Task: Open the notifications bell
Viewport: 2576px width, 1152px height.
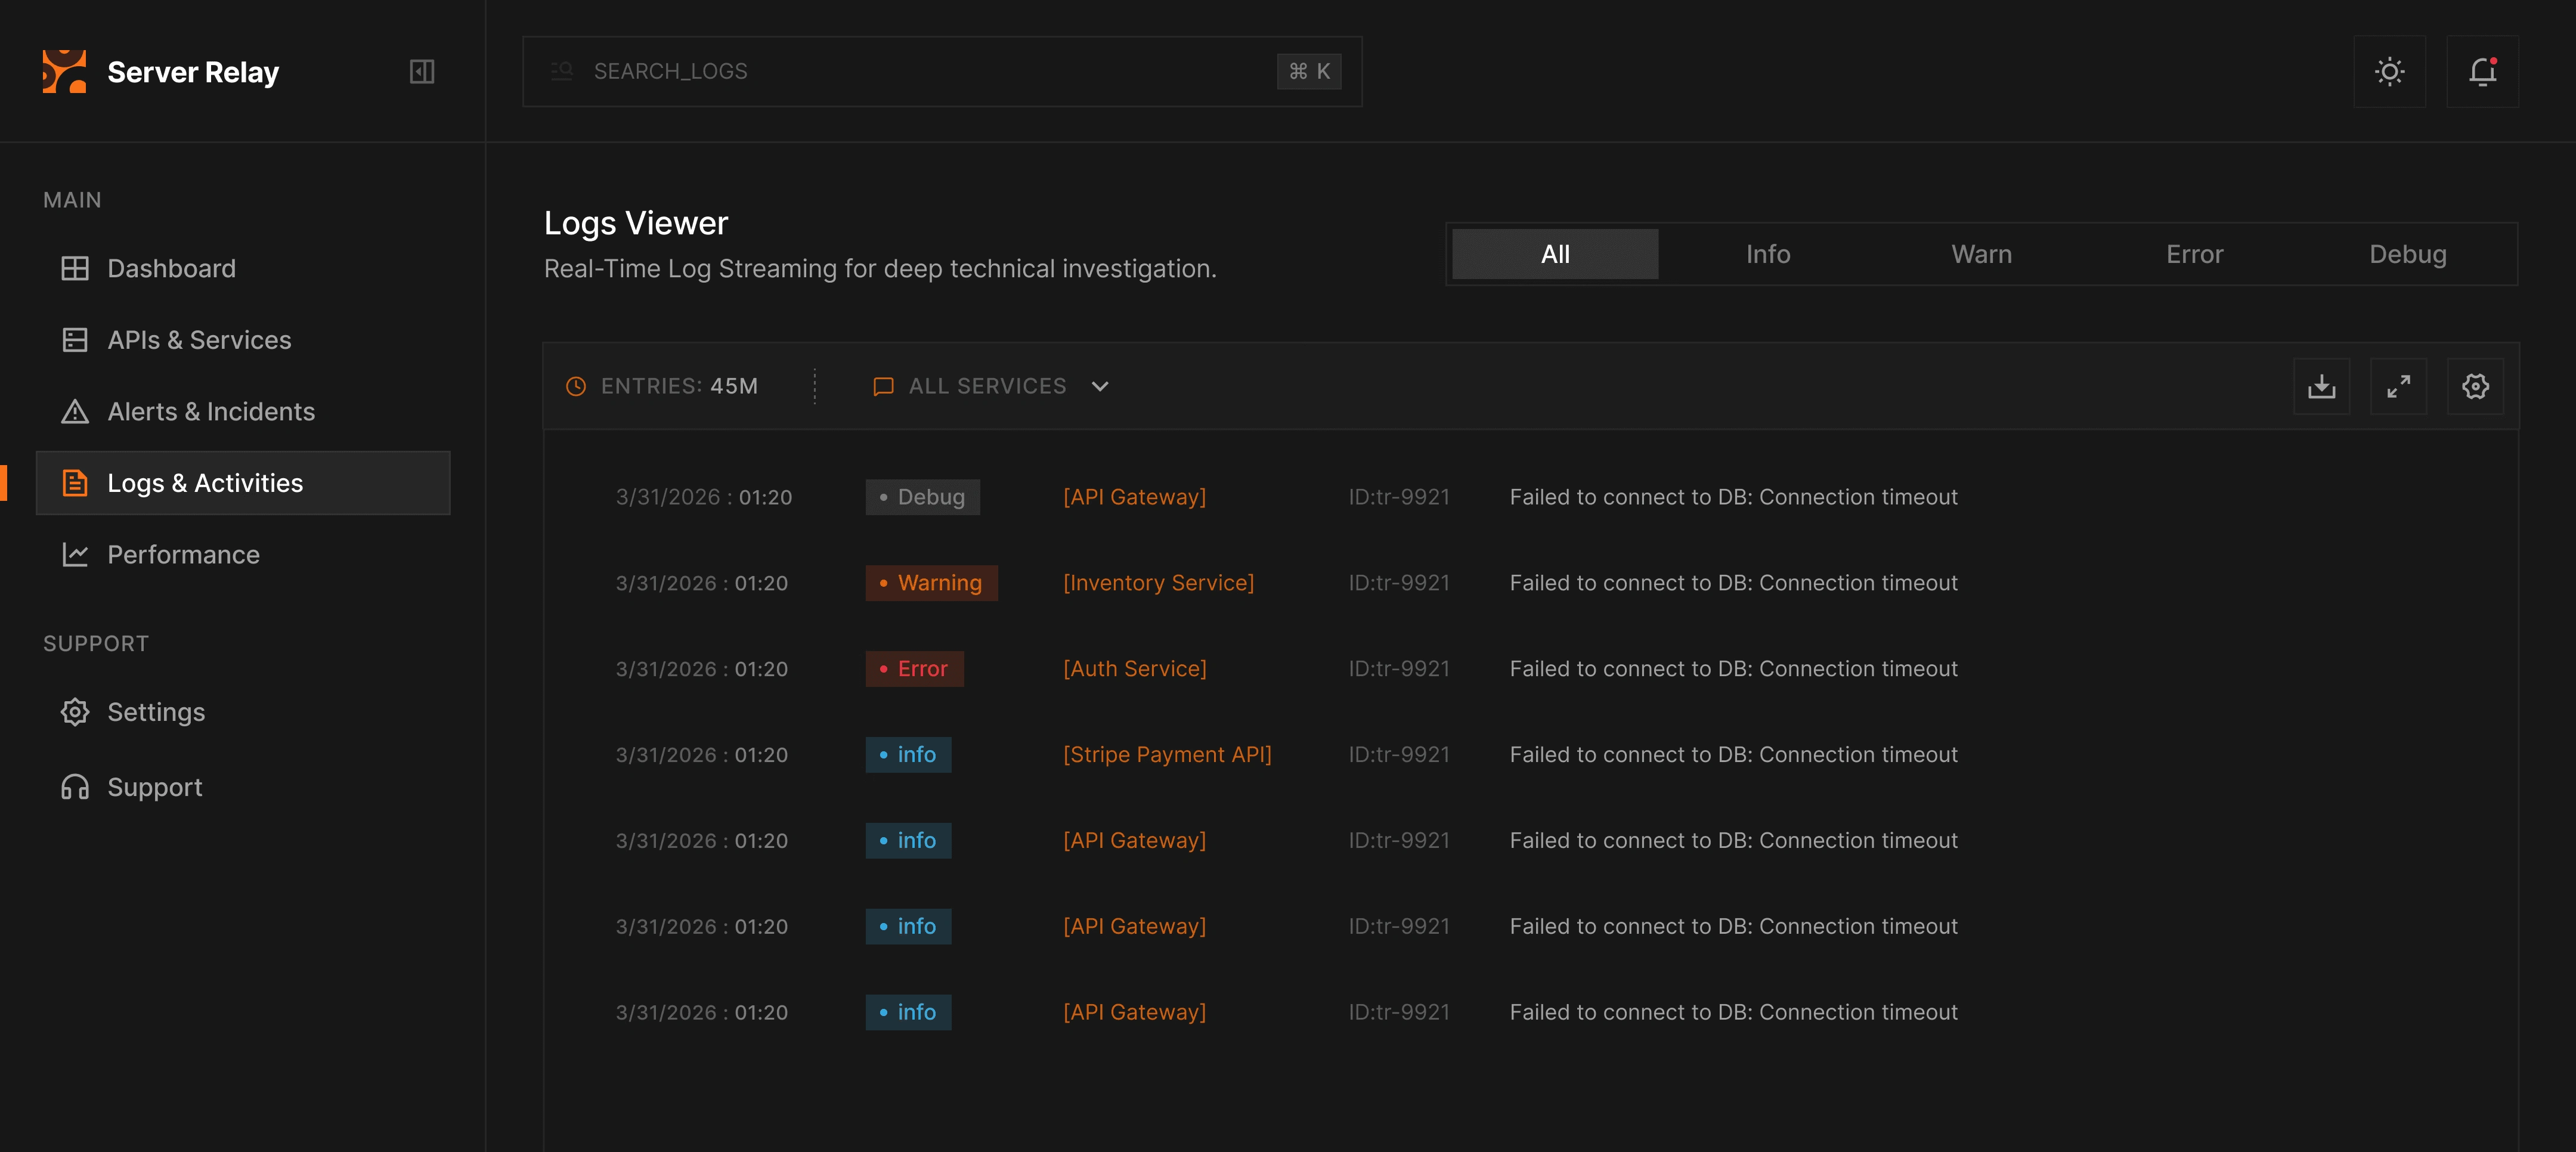Action: (x=2482, y=72)
